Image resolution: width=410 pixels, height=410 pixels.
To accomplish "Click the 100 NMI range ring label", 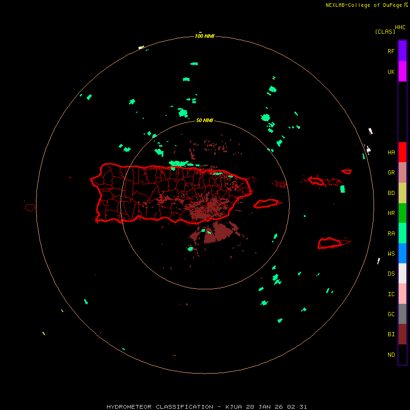I will coord(205,36).
